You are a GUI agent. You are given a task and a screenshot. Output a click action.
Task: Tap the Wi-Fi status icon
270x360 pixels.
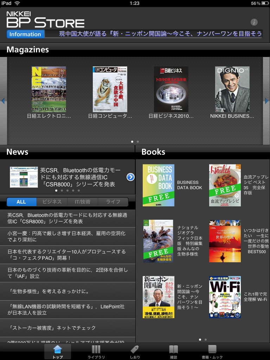coord(17,3)
